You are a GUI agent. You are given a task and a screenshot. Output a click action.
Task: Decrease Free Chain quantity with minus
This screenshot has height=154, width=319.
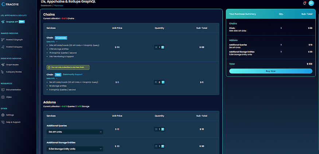(156, 82)
